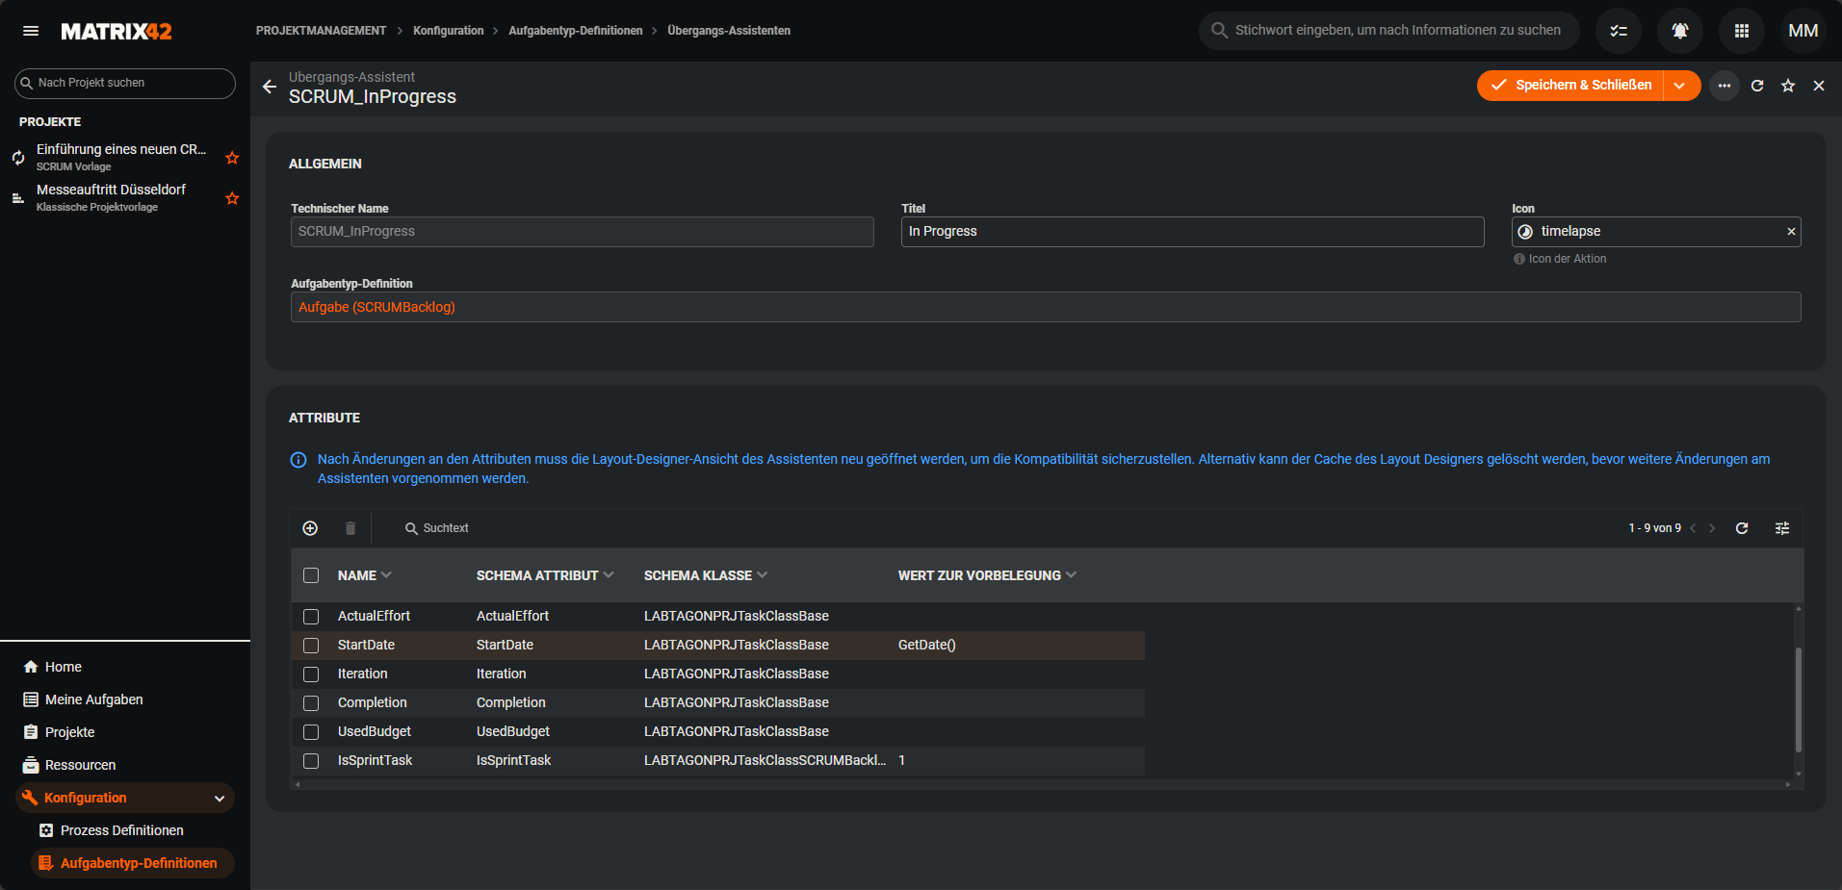Open the notifications bell icon
Image resolution: width=1842 pixels, height=890 pixels.
pyautogui.click(x=1679, y=31)
